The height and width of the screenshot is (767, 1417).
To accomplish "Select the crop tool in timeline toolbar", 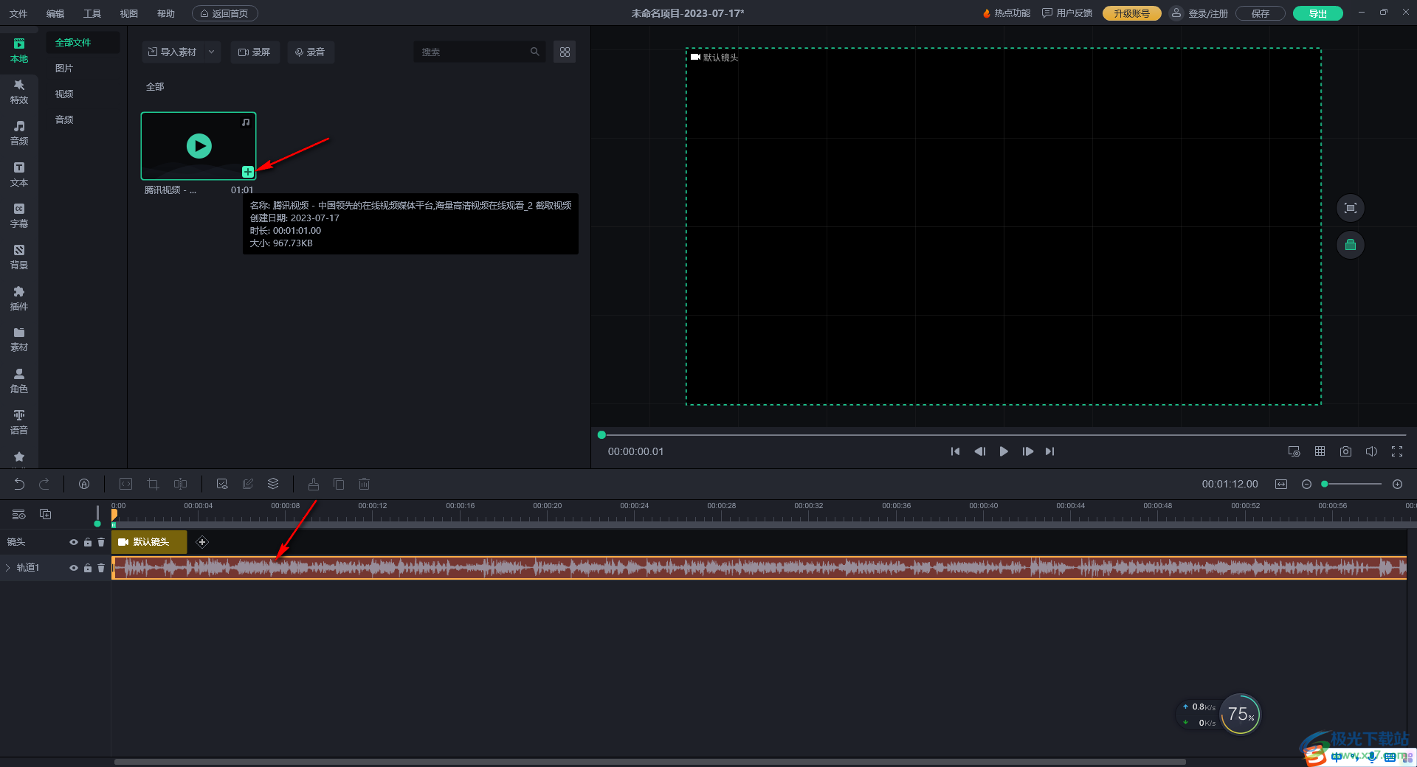I will 153,484.
